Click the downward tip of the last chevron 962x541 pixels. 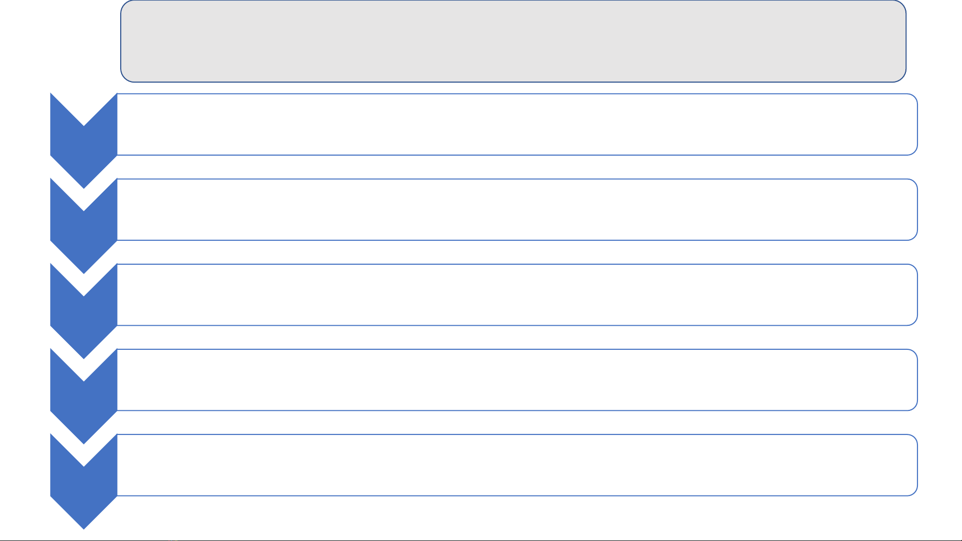[84, 524]
